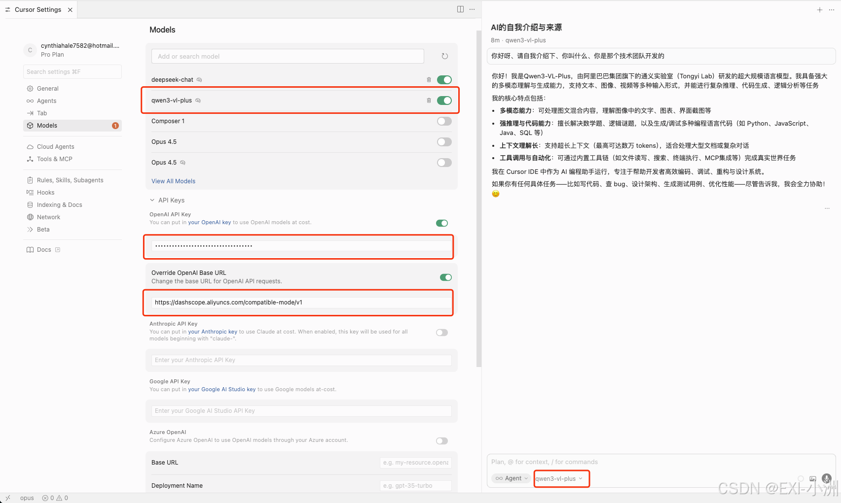Open Agents settings section
This screenshot has height=503, width=841.
tap(73, 101)
